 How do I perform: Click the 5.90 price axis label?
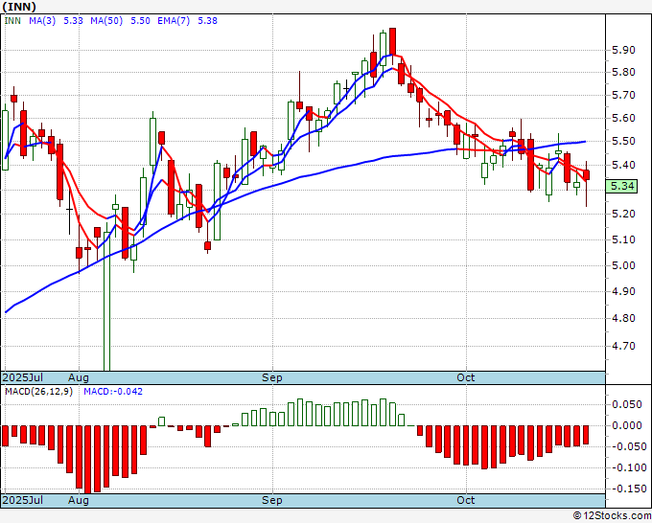pyautogui.click(x=623, y=50)
